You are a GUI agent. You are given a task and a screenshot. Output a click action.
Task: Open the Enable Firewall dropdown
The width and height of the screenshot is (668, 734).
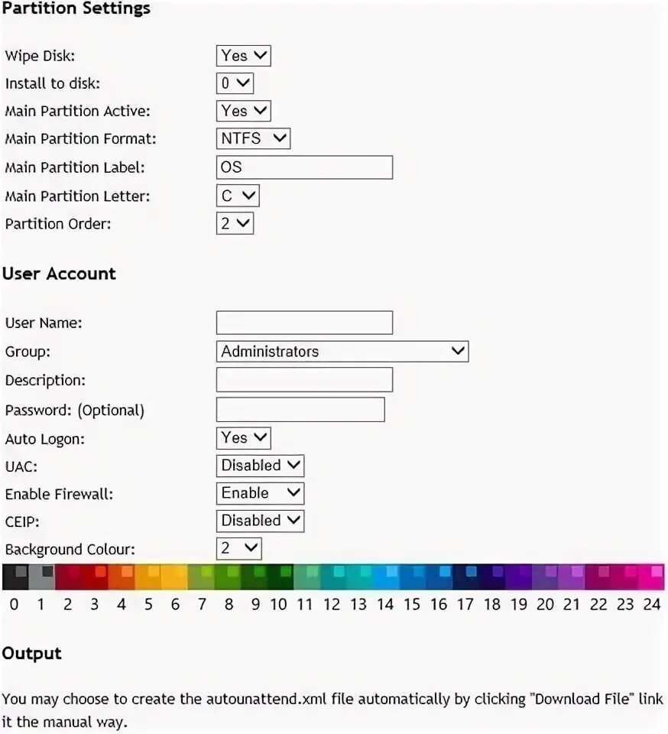pos(260,493)
